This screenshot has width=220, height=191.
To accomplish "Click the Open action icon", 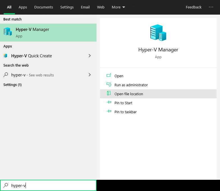I will [109, 76].
